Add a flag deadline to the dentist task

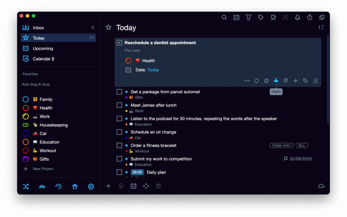[x=286, y=81]
